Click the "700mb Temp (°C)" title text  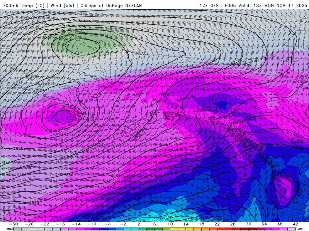click(24, 5)
